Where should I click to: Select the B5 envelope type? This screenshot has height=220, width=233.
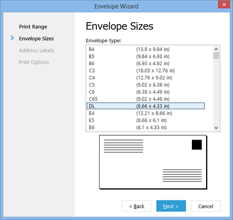click(145, 56)
